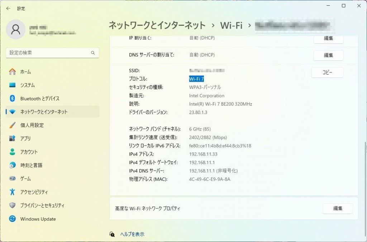Click the blurred account name text
Viewport: 367px width, 242px height.
pos(38,27)
